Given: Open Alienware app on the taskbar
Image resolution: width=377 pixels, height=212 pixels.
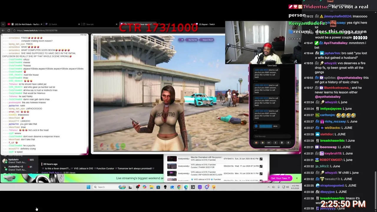Looking at the screenshot, I should 165,187.
